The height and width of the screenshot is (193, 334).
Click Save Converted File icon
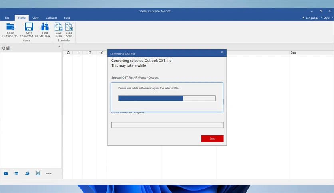[29, 27]
